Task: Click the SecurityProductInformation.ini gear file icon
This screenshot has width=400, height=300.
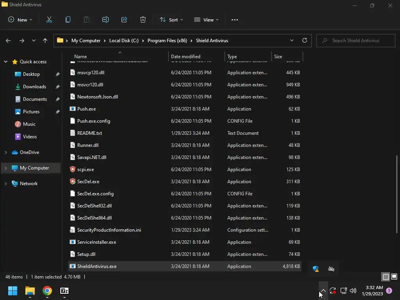Action: pos(73,230)
